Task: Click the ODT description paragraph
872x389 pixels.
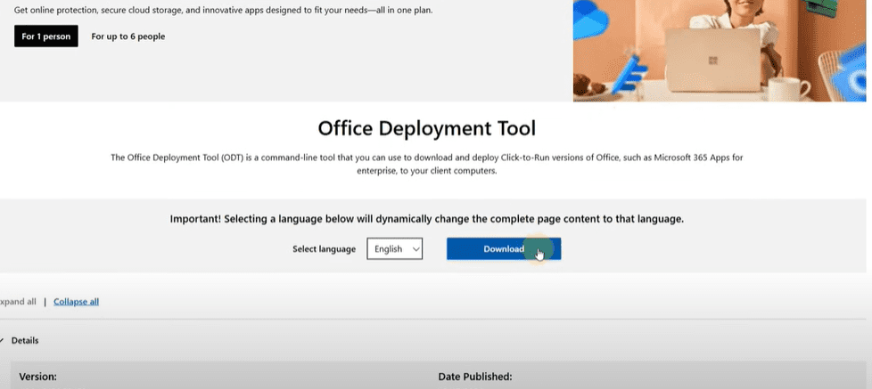Action: [x=426, y=163]
